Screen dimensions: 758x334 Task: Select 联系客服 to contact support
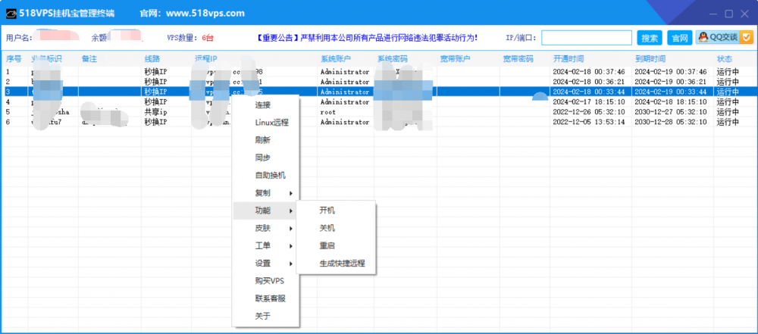pos(266,298)
